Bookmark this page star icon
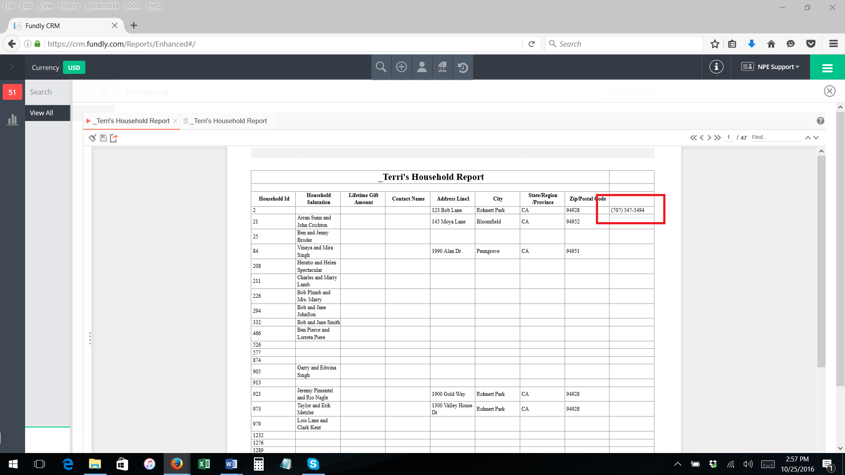The image size is (845, 475). tap(715, 44)
